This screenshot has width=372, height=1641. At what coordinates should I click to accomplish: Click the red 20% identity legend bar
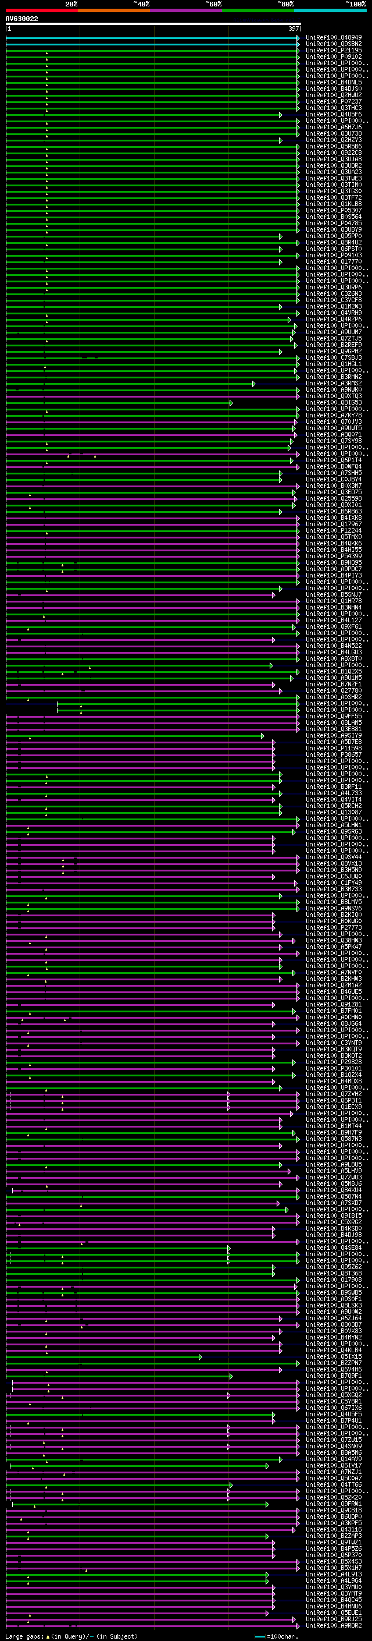tap(41, 10)
